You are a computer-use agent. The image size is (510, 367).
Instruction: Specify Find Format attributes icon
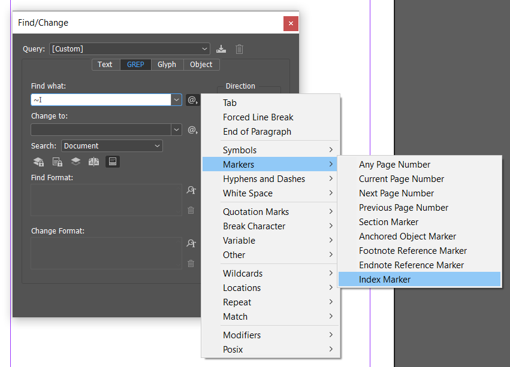click(191, 190)
